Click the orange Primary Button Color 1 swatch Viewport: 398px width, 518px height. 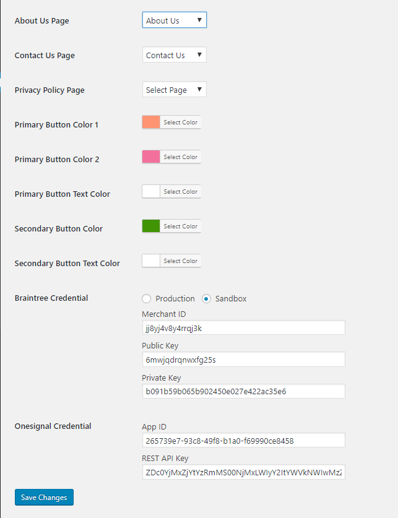(150, 122)
